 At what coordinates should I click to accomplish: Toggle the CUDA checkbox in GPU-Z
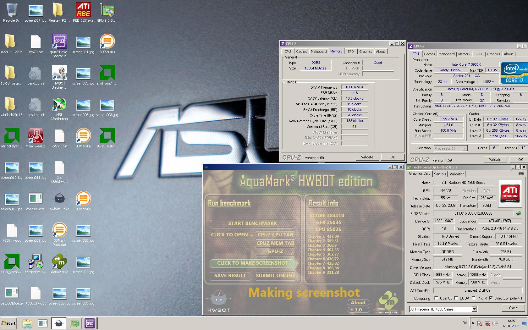point(455,298)
